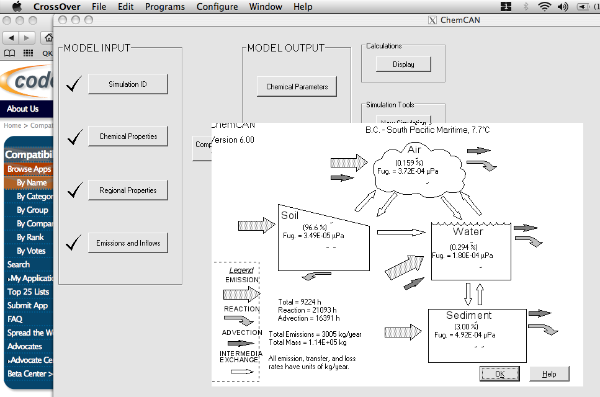Click the Bluetooth icon in menu bar
The height and width of the screenshot is (397, 600).
tap(526, 7)
